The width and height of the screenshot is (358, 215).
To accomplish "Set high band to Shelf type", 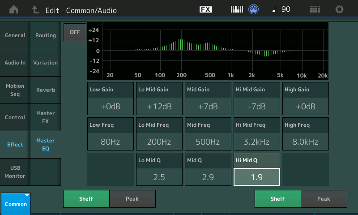I will (277, 199).
